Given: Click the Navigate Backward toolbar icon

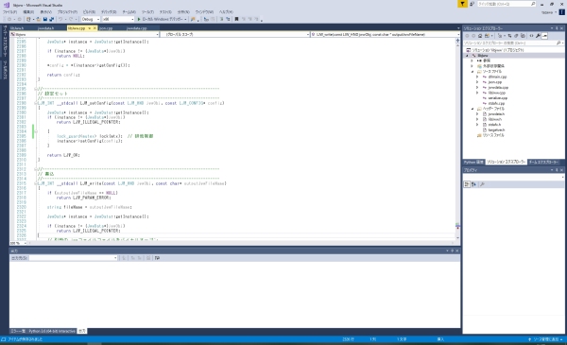Looking at the screenshot, I should [x=9, y=19].
